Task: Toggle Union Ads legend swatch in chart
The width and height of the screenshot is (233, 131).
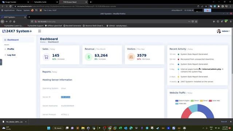Action: pyautogui.click(x=210, y=101)
